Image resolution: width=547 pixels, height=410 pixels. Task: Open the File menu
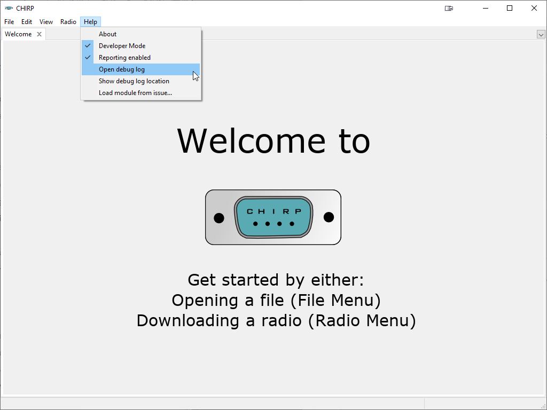(x=9, y=21)
